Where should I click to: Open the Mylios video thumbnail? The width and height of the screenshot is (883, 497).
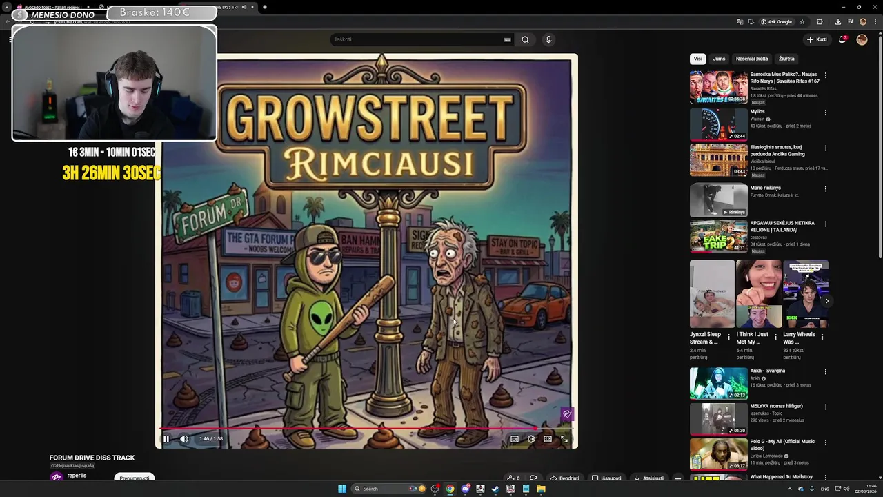pyautogui.click(x=718, y=124)
